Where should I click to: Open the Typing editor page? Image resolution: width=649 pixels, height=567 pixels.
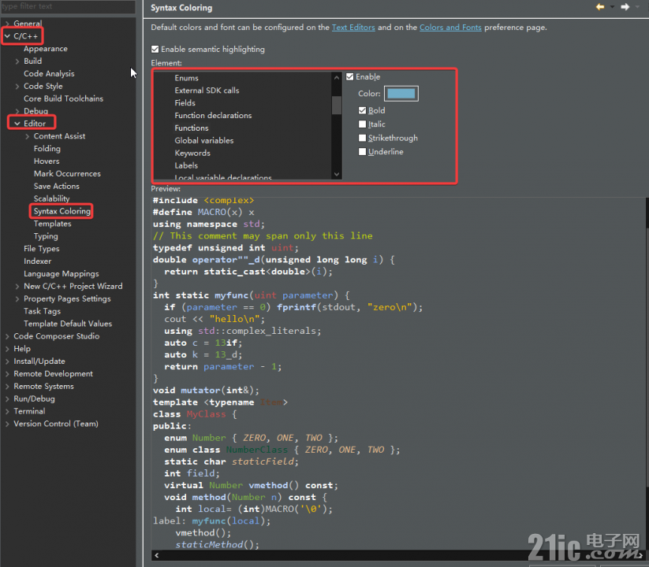(x=46, y=236)
